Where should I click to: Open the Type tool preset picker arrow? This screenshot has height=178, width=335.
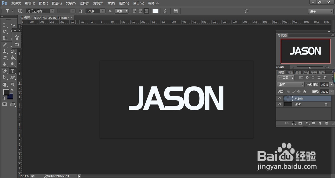(x=13, y=11)
